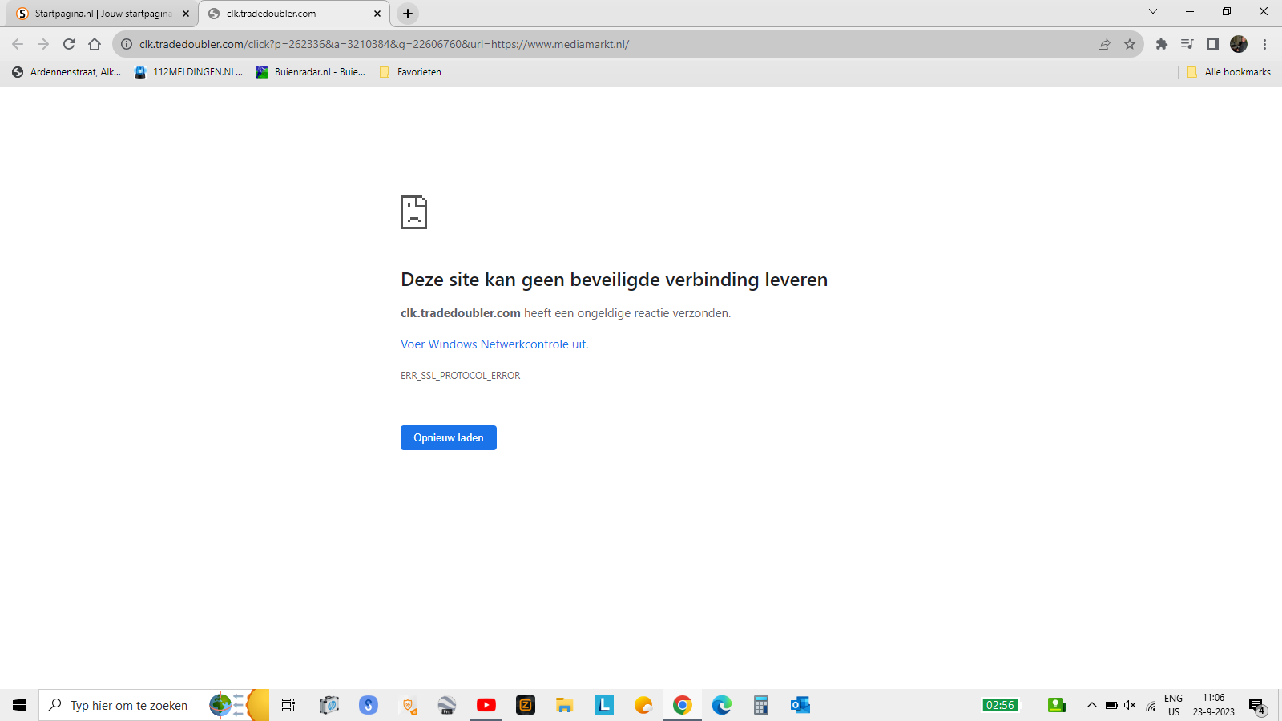View site information icon in the address bar
Screen dimensions: 1282x721
[127, 44]
